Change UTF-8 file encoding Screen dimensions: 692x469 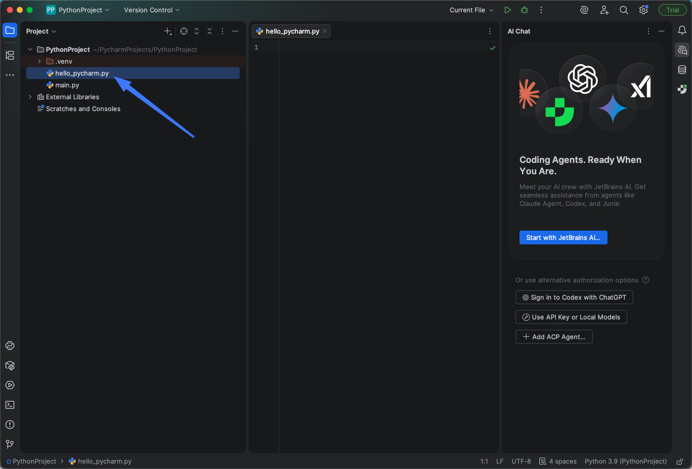521,461
